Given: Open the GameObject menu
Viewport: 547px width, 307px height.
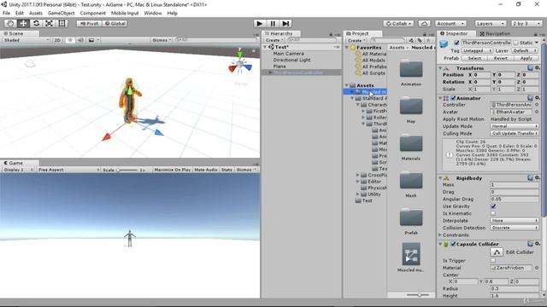Looking at the screenshot, I should [61, 14].
